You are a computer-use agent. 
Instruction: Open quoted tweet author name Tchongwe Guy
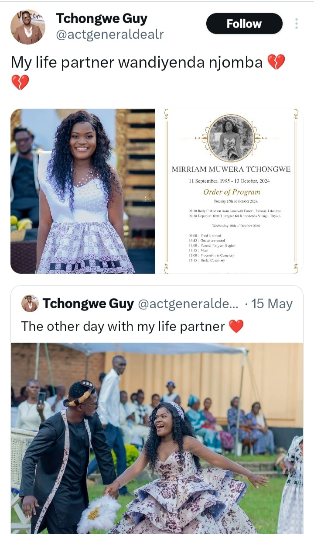(x=88, y=303)
